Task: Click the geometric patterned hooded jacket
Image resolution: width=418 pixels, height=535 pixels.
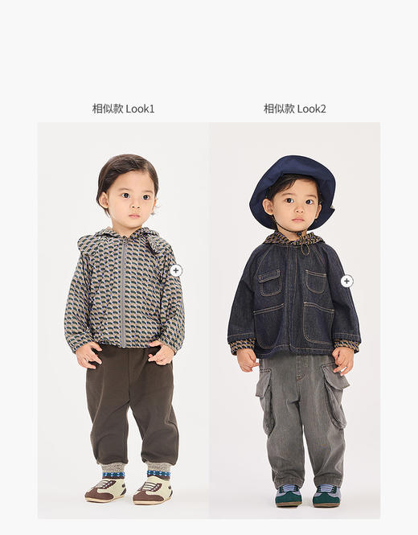Action: click(125, 290)
